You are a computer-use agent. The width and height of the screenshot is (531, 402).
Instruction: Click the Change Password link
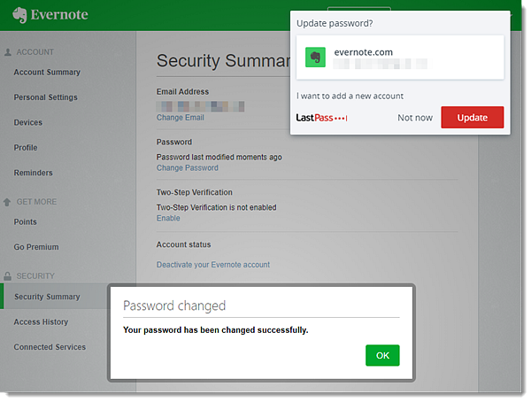[188, 167]
